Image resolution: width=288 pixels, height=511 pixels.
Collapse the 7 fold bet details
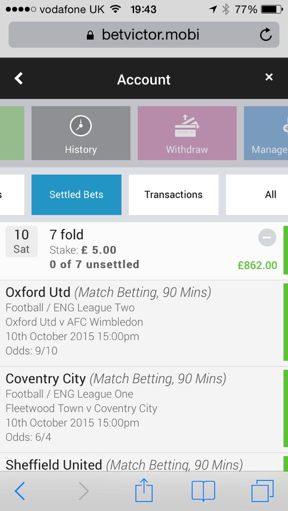pyautogui.click(x=267, y=238)
